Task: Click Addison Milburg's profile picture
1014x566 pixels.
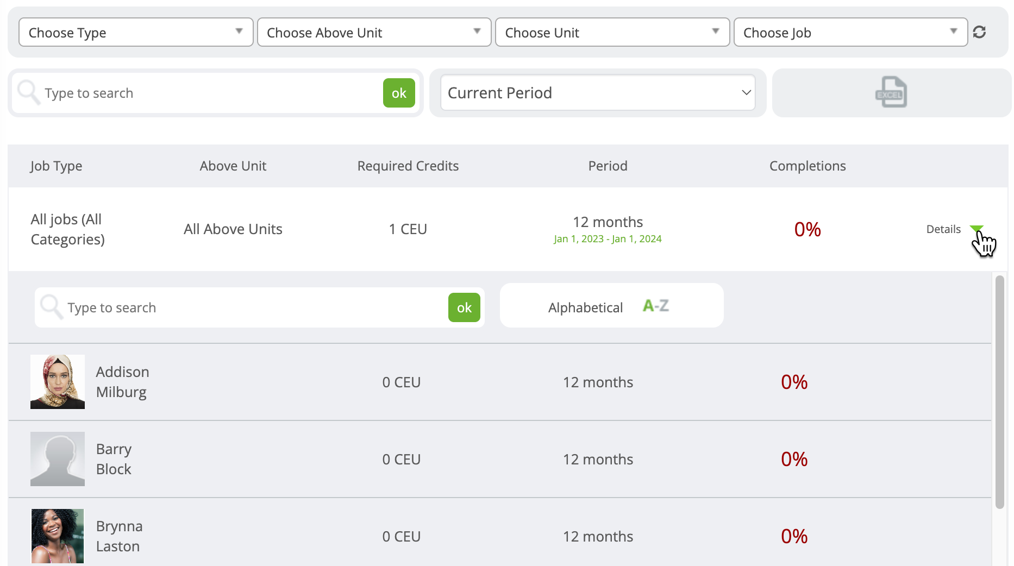Action: [x=57, y=381]
